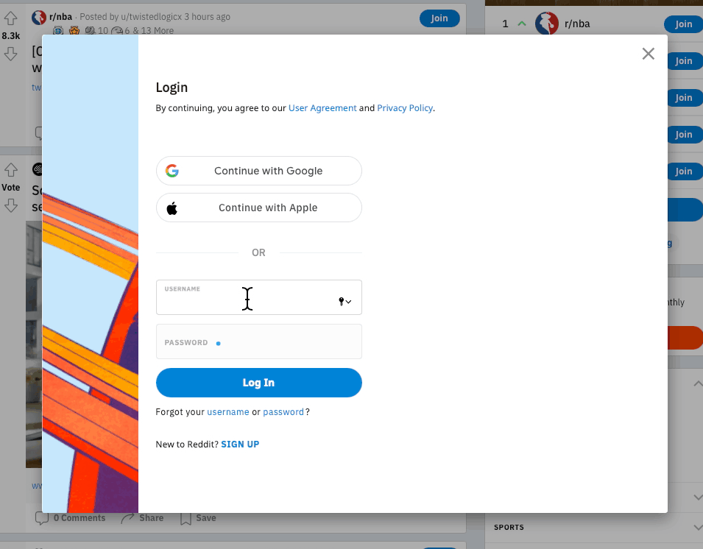Image resolution: width=703 pixels, height=549 pixels.
Task: Choose Continue with Apple
Action: 258,208
